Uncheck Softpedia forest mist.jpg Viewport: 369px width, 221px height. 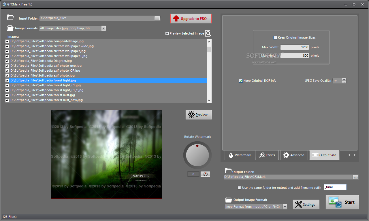pyautogui.click(x=7, y=95)
